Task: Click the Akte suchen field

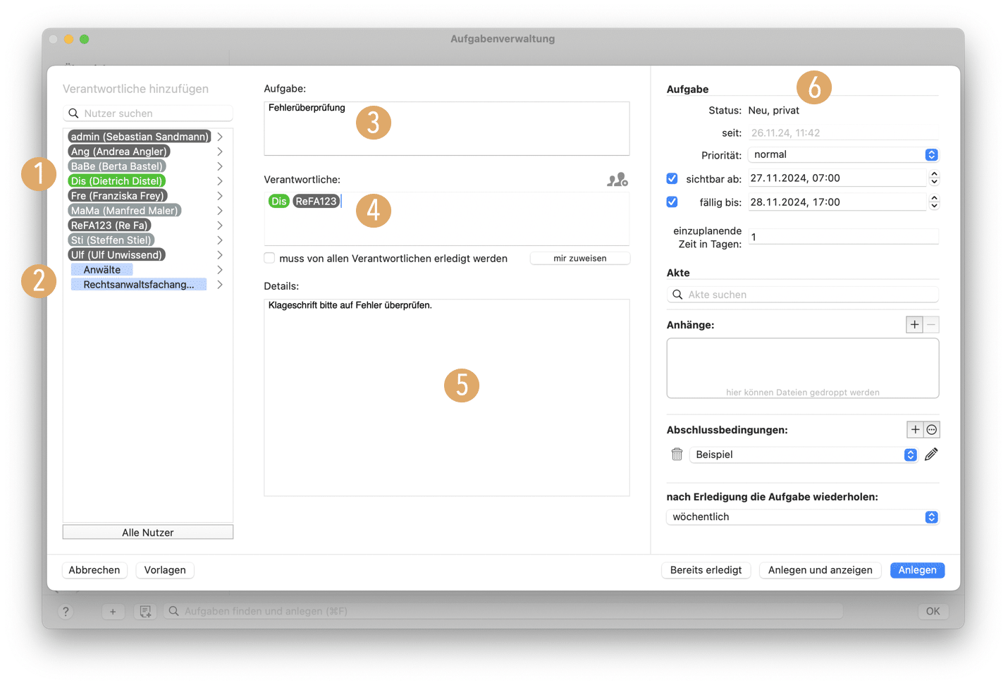Action: [x=802, y=295]
